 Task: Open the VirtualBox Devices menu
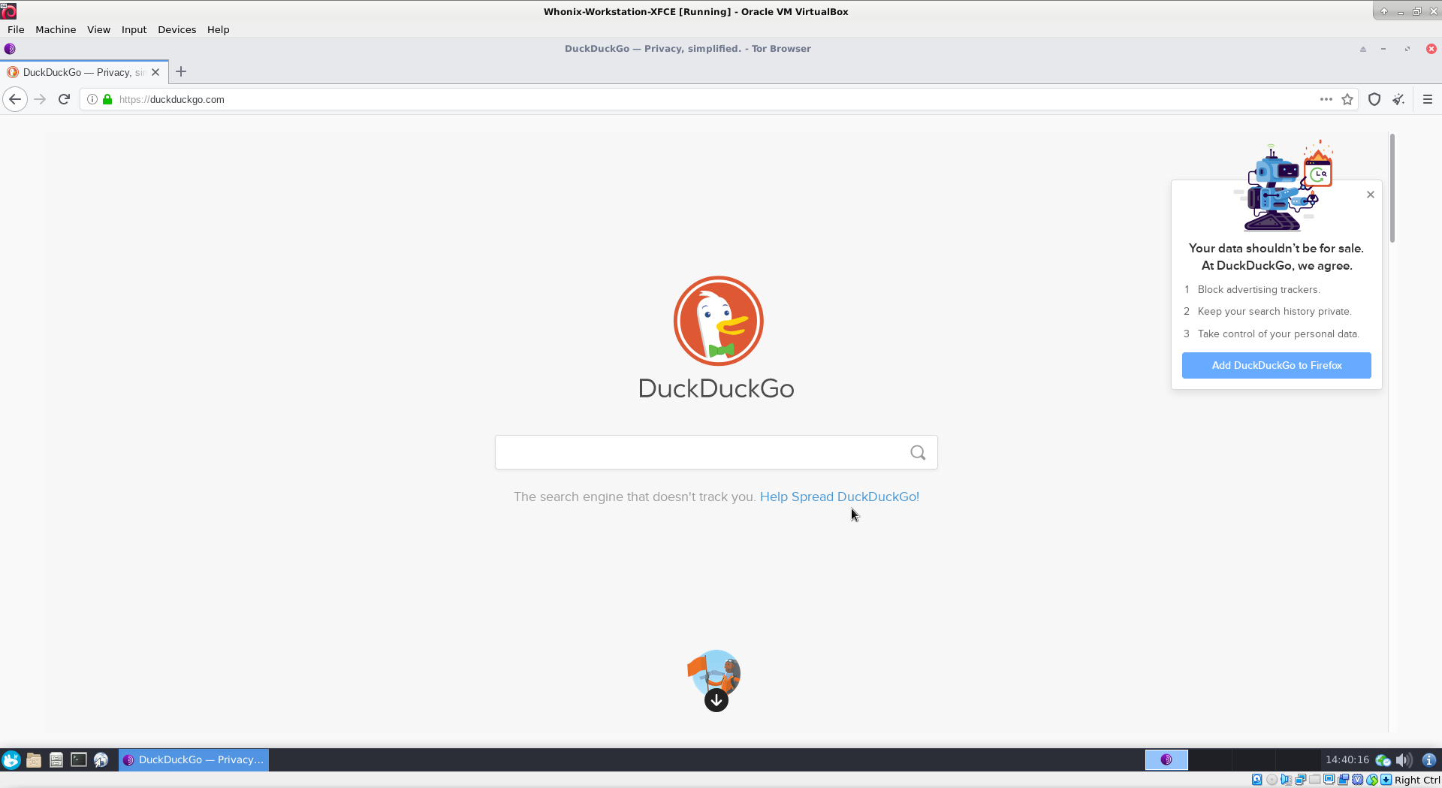click(176, 29)
